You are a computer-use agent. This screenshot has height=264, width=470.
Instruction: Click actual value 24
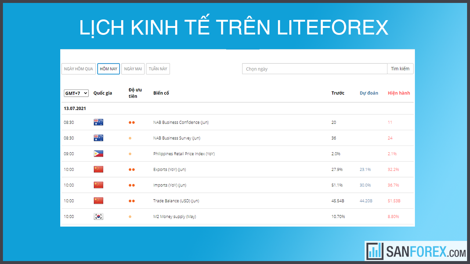[x=390, y=138]
